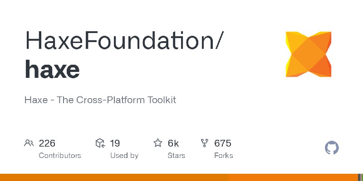Click the Stars label
Image resolution: width=363 pixels, height=181 pixels.
pos(176,156)
